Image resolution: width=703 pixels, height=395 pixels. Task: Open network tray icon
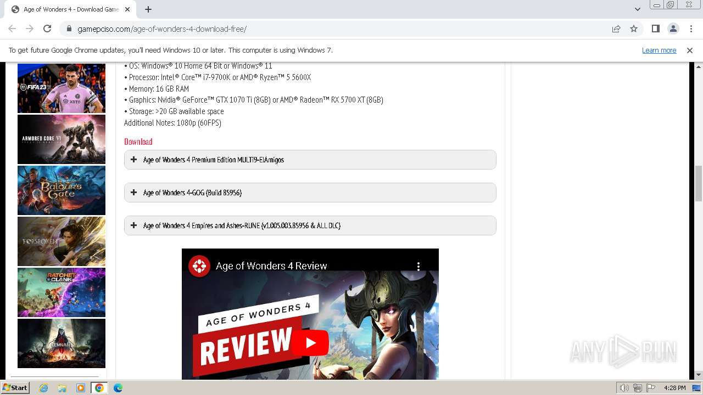pyautogui.click(x=638, y=388)
